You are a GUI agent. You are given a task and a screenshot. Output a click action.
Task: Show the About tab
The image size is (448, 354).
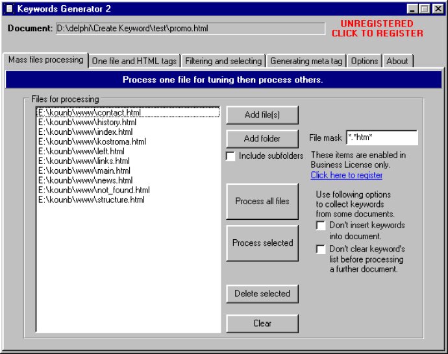coord(397,61)
